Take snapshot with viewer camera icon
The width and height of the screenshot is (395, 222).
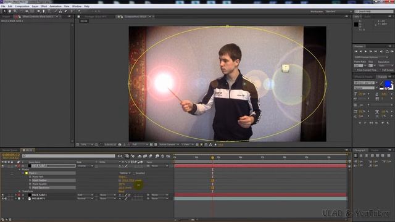[x=120, y=144]
